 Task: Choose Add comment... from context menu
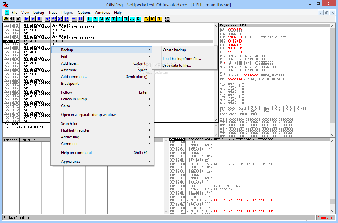pos(102,77)
